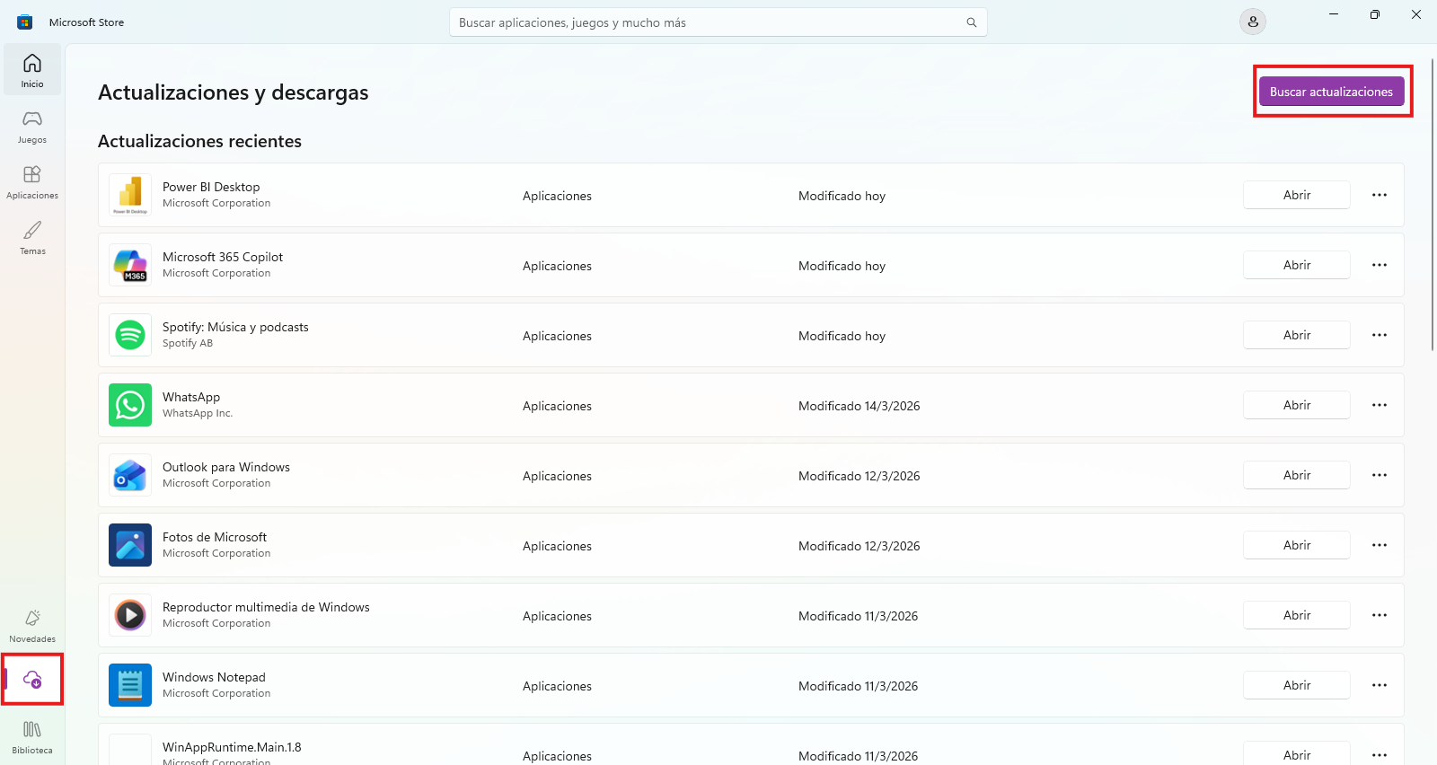Screen dimensions: 1437x765
Task: Click Abrir for Fotos de Microsoft
Action: tap(1297, 545)
